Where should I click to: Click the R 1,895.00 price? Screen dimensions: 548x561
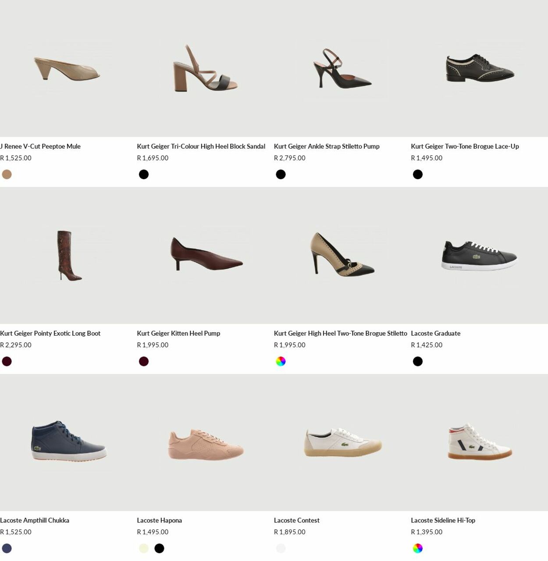coord(290,532)
